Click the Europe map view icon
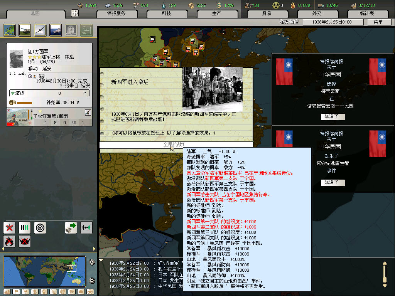Image resolution: width=395 pixels, height=296 pixels. click(10, 30)
